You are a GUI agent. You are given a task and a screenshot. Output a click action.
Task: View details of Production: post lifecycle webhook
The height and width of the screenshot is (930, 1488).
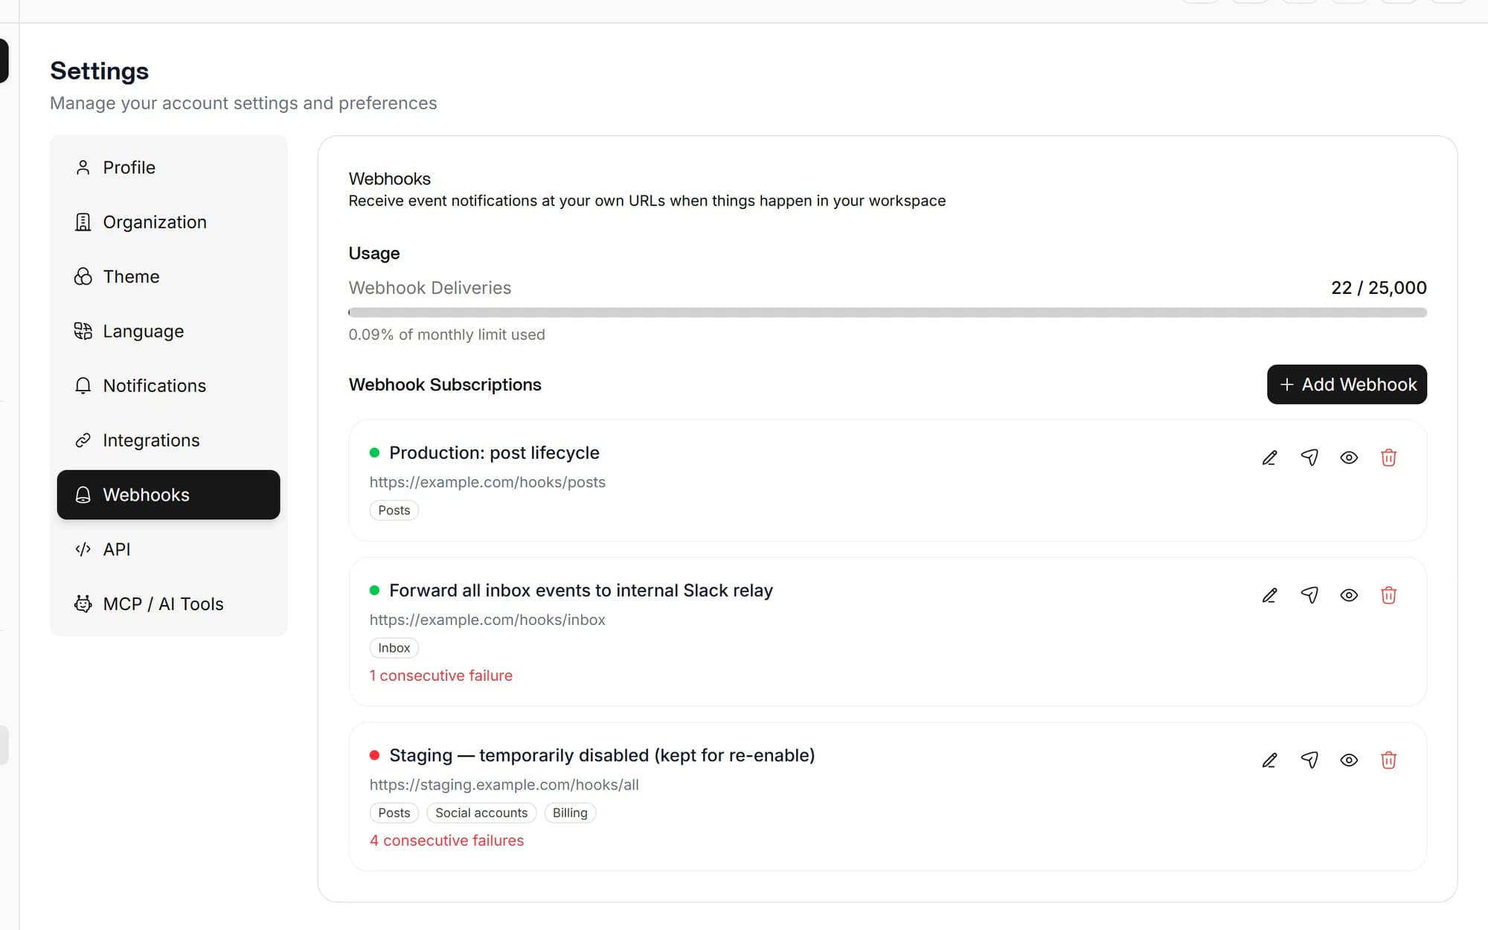[1349, 458]
